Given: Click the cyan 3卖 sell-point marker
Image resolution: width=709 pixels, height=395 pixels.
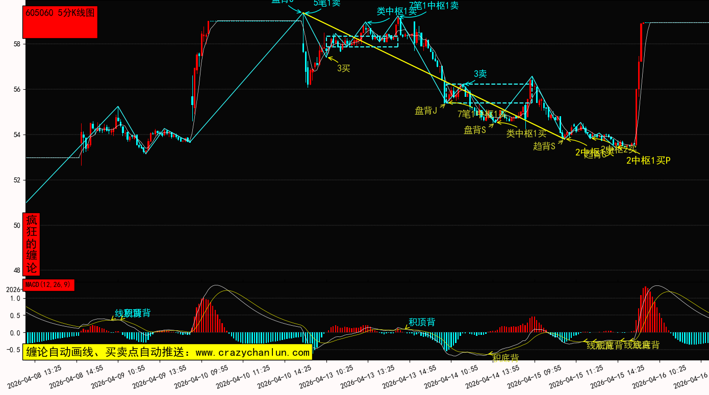Looking at the screenshot, I should tap(480, 74).
